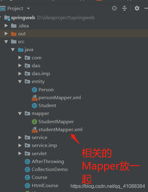Select the dao.imp package name
148x192 pixels.
tap(41, 74)
